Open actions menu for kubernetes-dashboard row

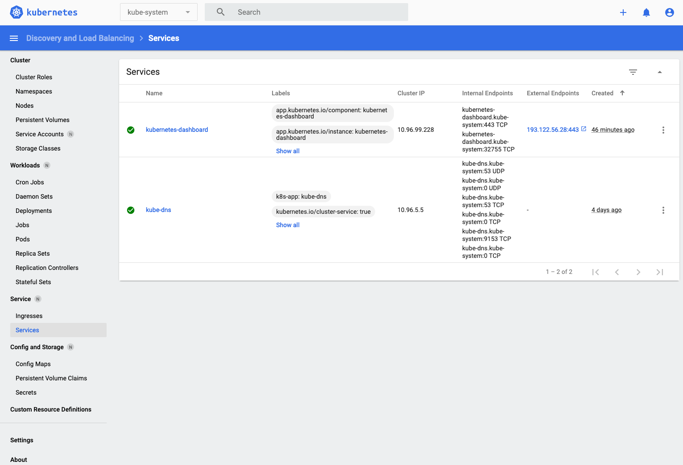[663, 130]
